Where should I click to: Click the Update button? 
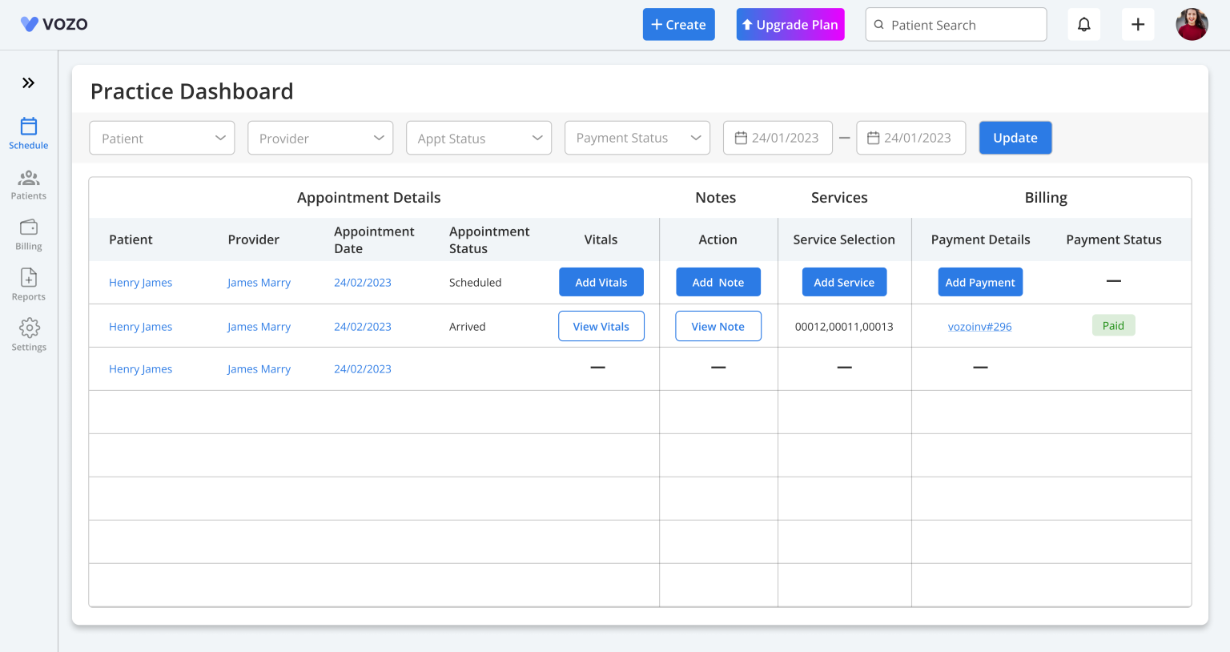pyautogui.click(x=1015, y=138)
